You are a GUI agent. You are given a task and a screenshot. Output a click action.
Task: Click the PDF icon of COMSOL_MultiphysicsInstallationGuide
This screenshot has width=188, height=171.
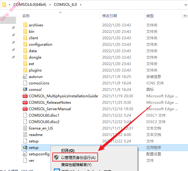coord(25,96)
